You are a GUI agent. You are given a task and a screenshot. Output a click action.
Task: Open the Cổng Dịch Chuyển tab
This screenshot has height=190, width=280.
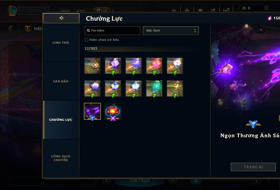tap(61, 158)
